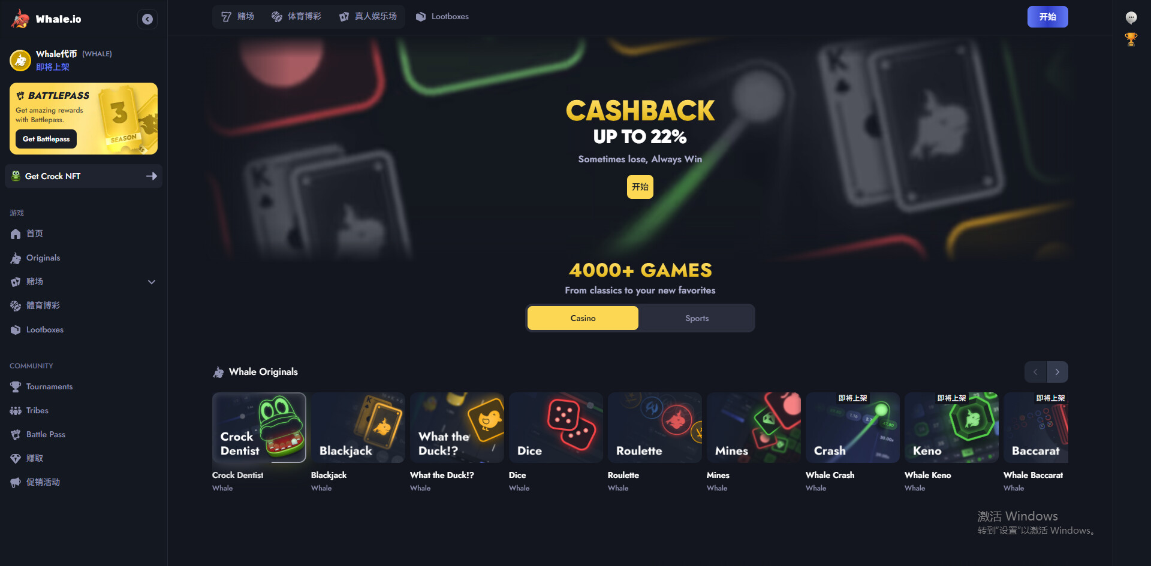This screenshot has height=566, width=1151.
Task: Collapse the sidebar with the arrow button
Action: 147,19
